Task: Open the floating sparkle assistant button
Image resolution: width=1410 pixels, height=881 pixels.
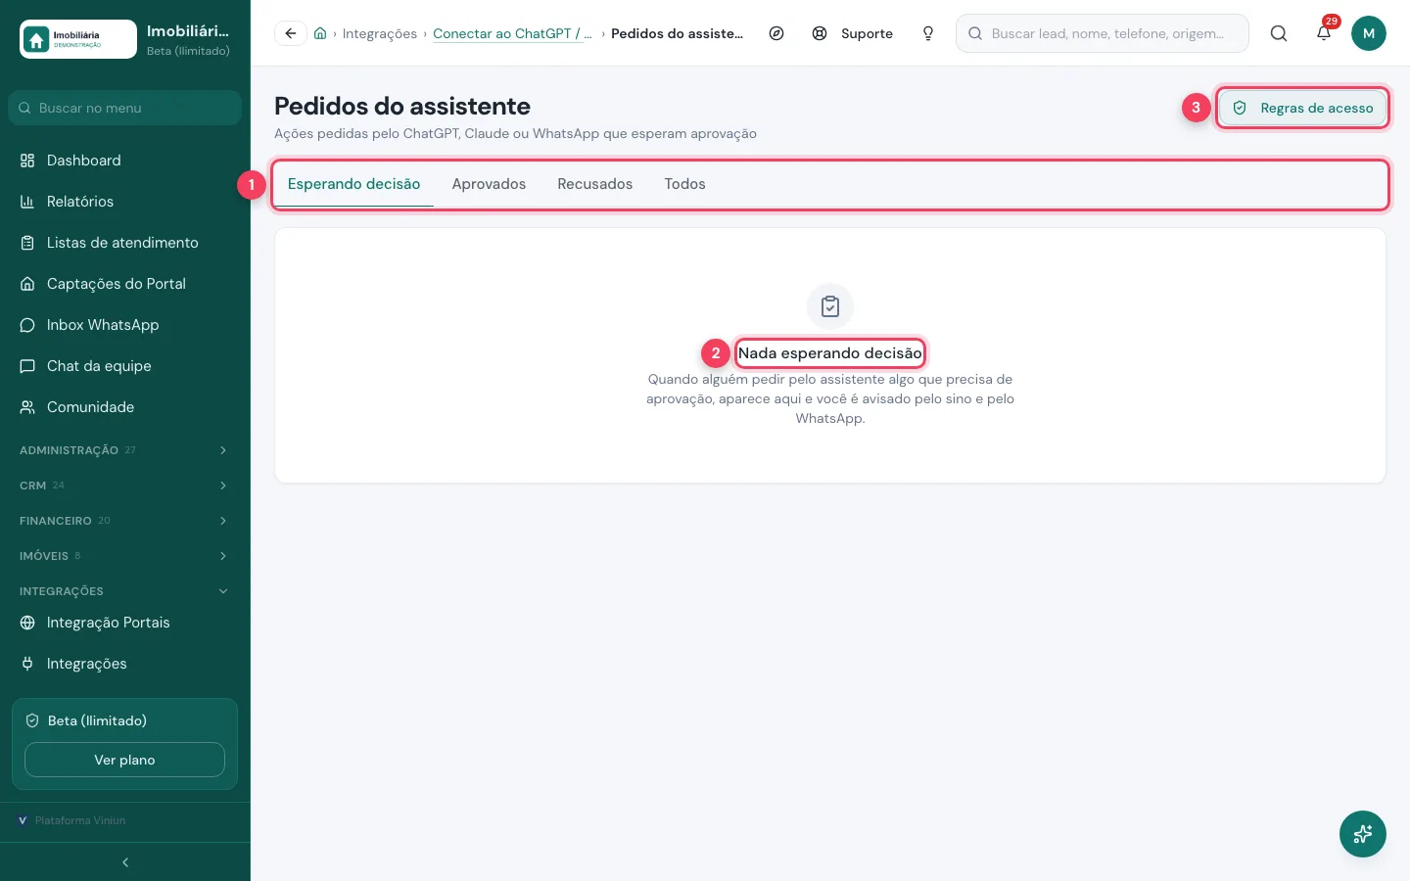Action: [1363, 834]
